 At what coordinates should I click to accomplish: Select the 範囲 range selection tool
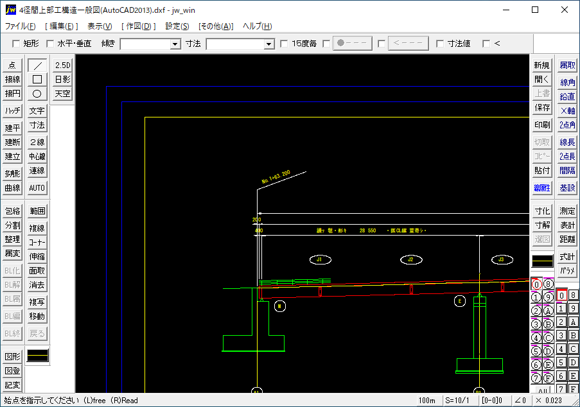click(x=37, y=211)
